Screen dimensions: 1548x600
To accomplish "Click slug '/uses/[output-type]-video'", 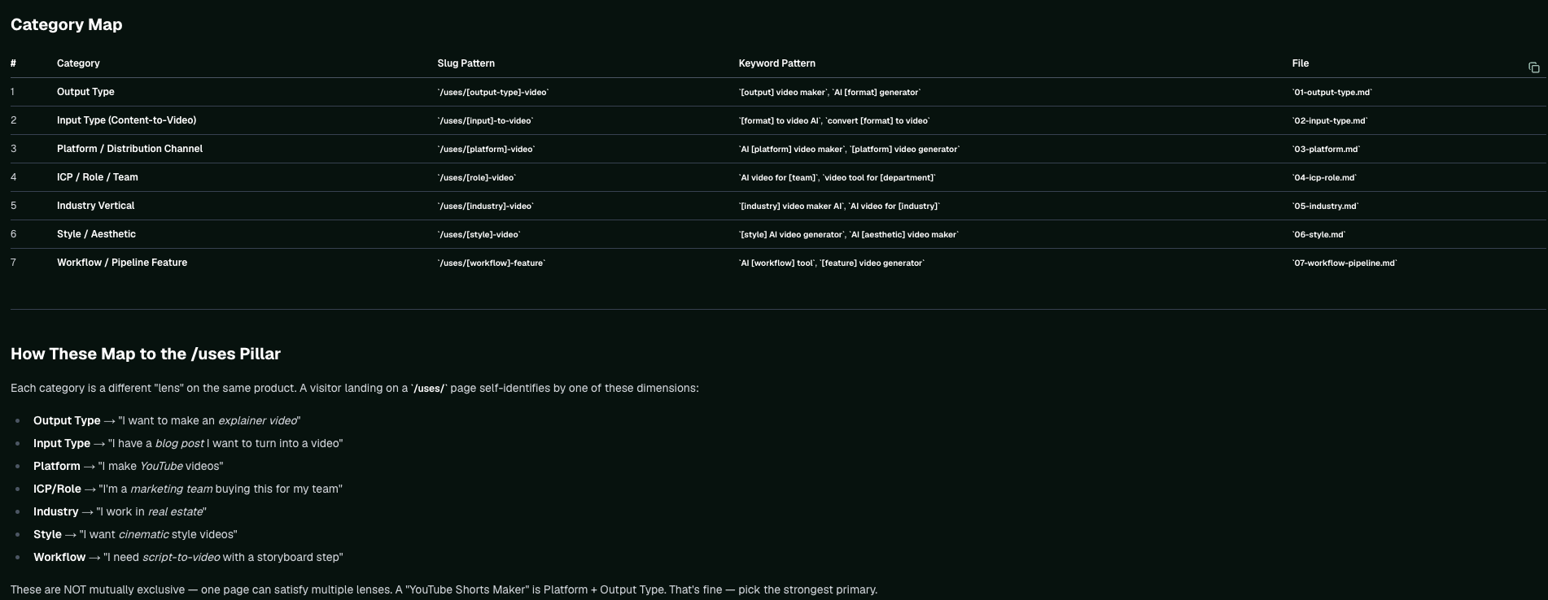I will (x=493, y=93).
